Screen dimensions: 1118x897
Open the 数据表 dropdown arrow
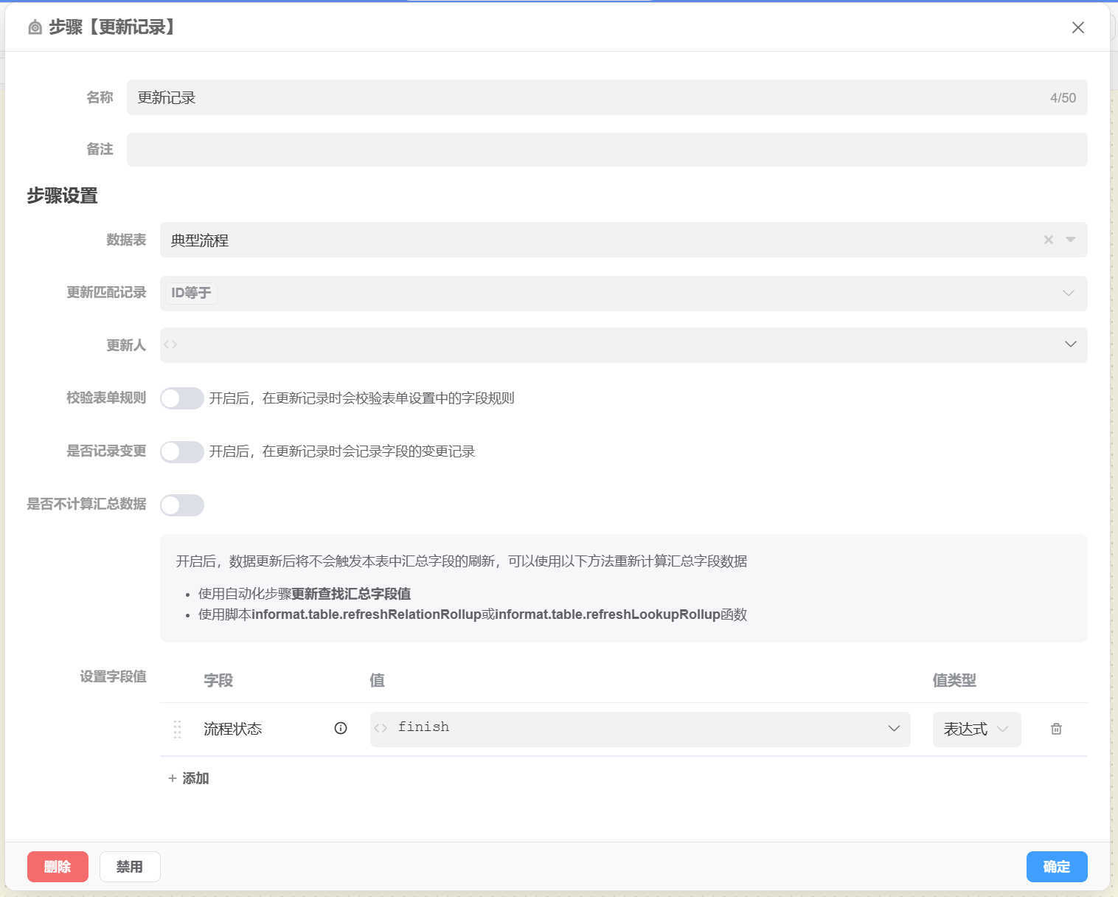(x=1071, y=240)
